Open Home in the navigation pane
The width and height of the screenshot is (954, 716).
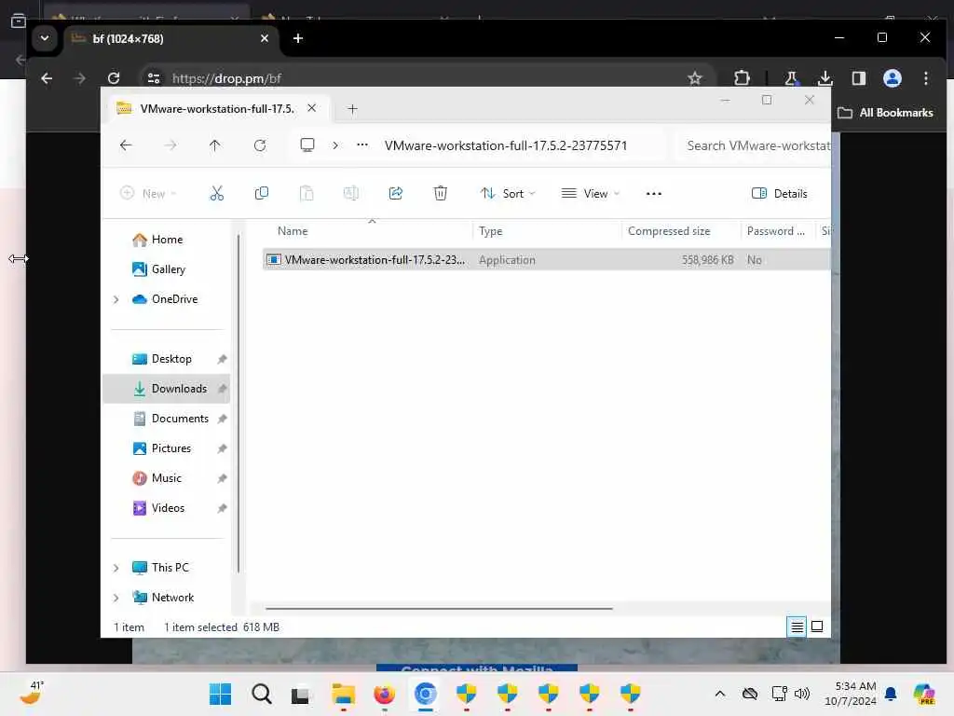(167, 240)
